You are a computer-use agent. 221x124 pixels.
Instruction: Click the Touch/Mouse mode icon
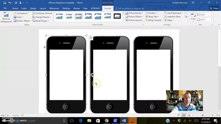click(20, 3)
